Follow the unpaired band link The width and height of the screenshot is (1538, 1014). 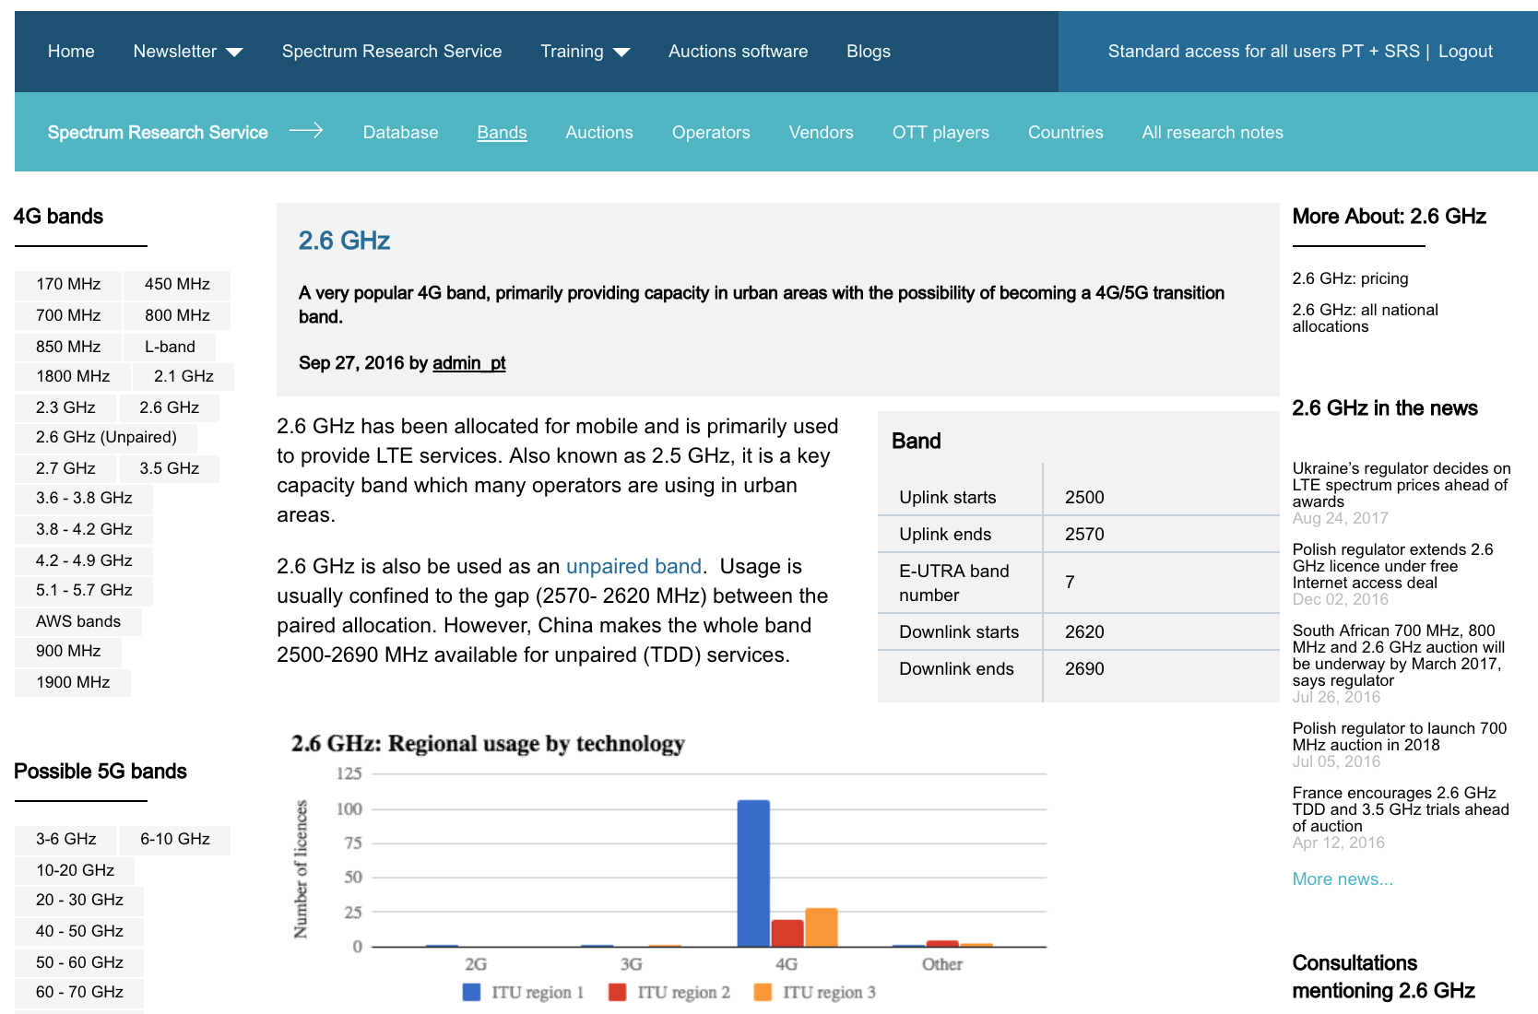pos(633,566)
